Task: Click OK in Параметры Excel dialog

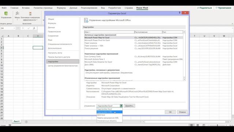Action: (x=170, y=112)
